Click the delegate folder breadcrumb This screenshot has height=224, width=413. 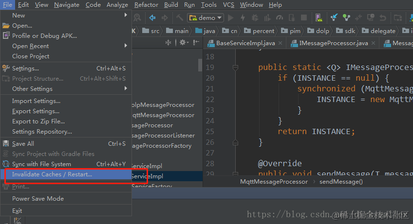(x=378, y=31)
